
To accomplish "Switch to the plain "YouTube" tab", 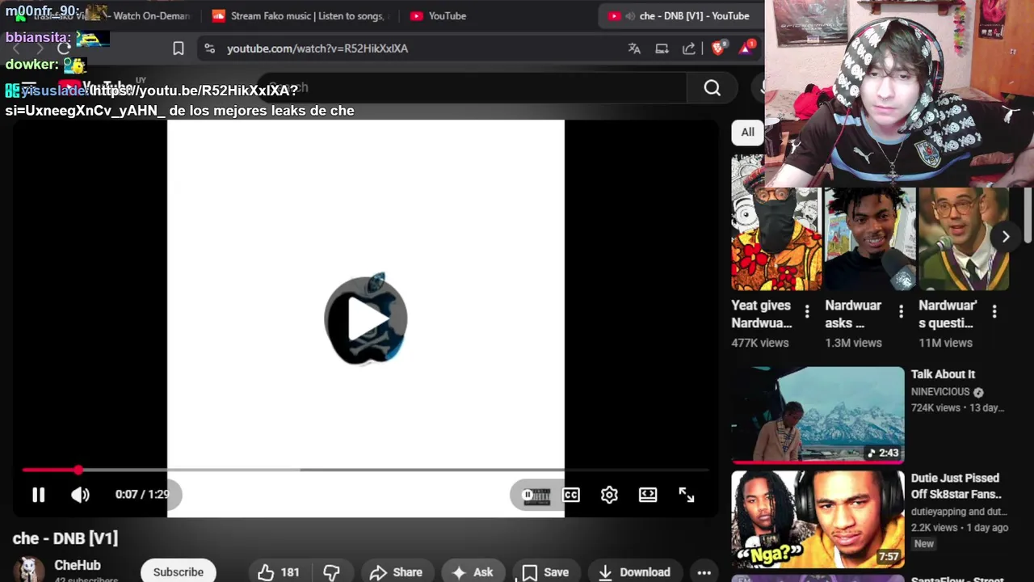I will 439,16.
